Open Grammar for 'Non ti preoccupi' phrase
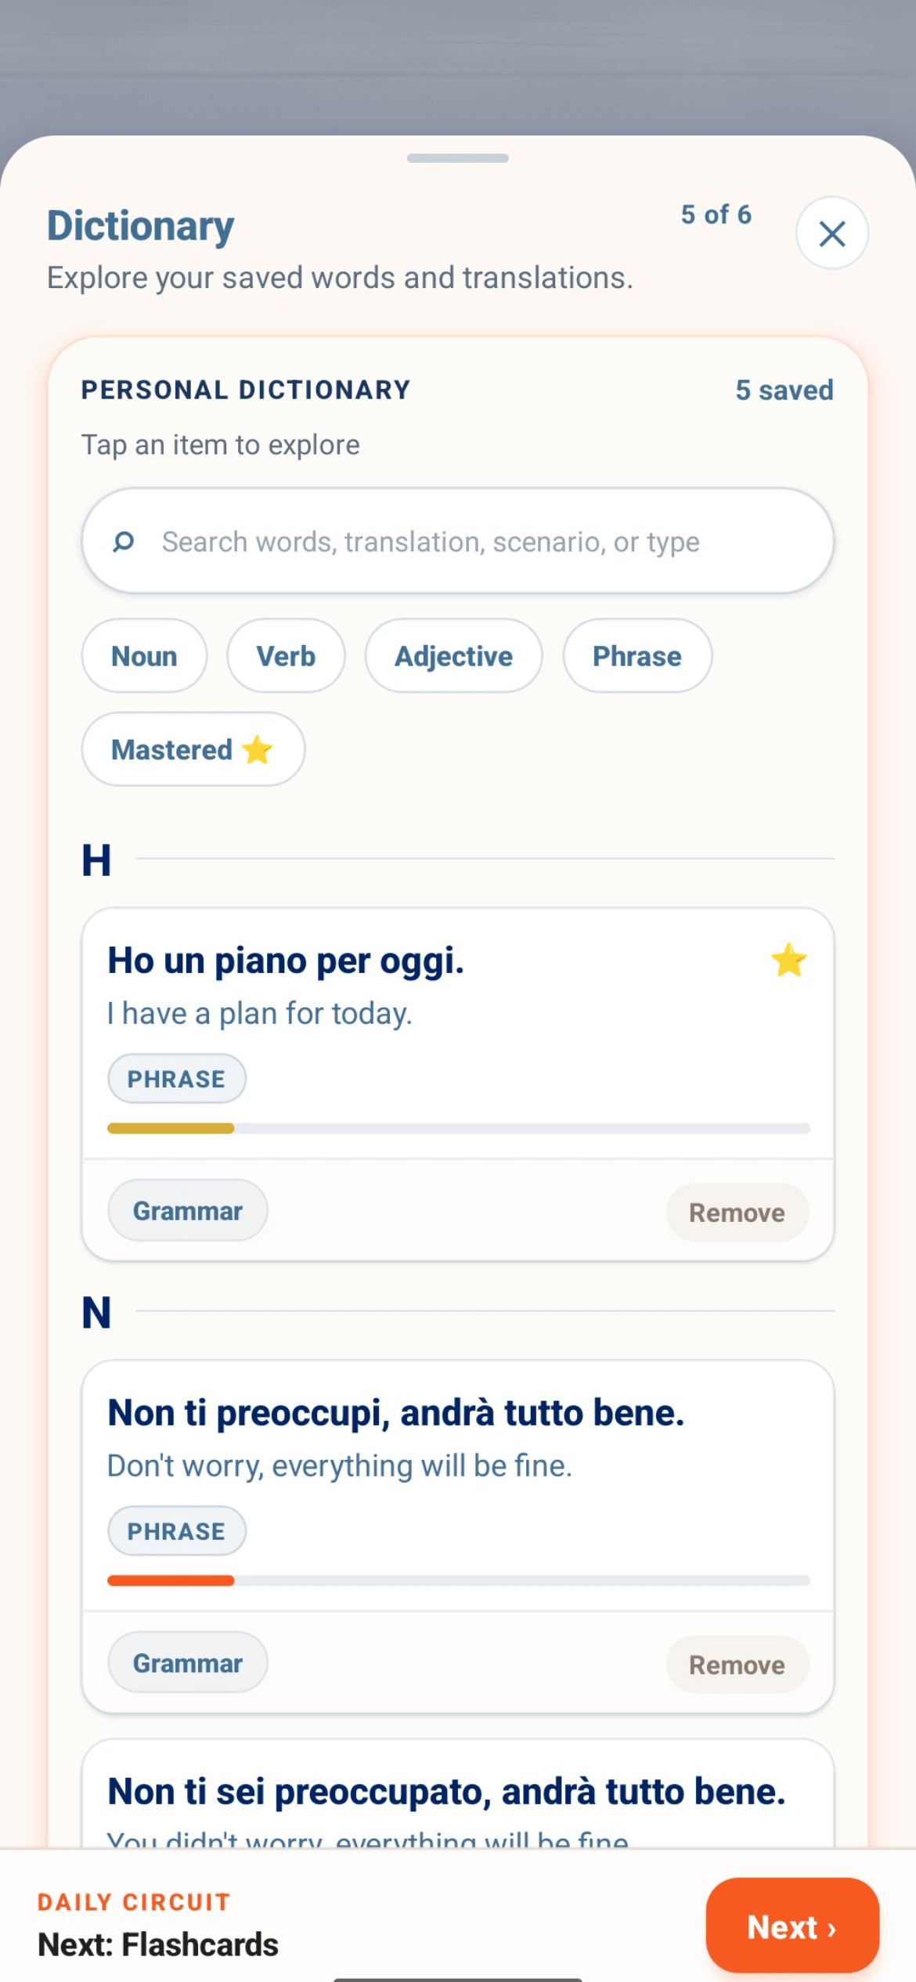This screenshot has width=916, height=1982. pyautogui.click(x=188, y=1663)
